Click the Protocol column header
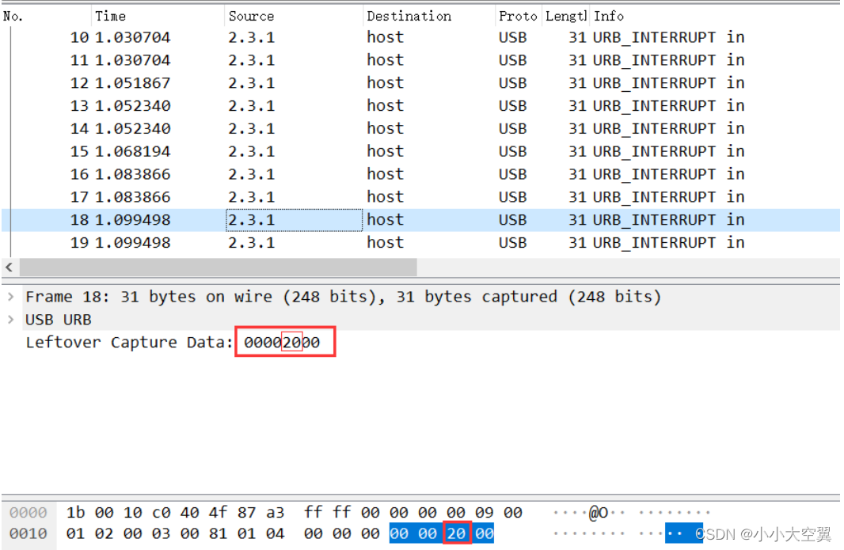This screenshot has height=550, width=844. [x=518, y=15]
